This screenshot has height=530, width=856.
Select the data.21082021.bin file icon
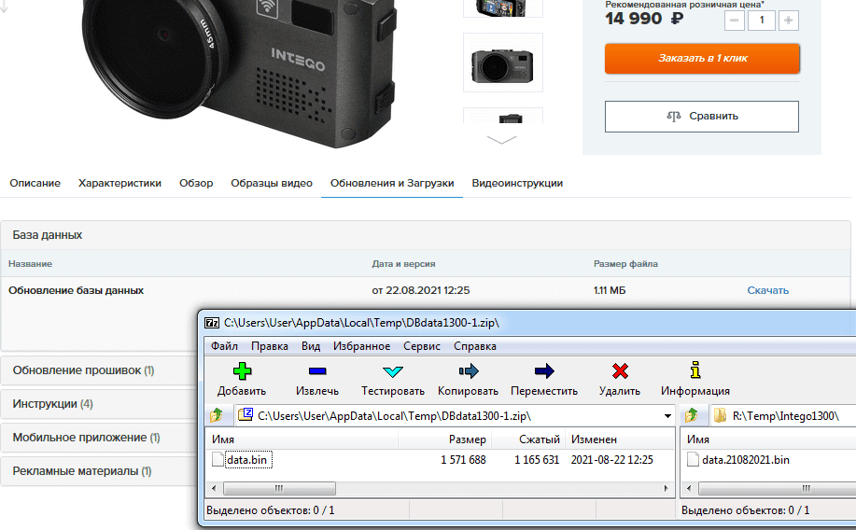(x=693, y=460)
